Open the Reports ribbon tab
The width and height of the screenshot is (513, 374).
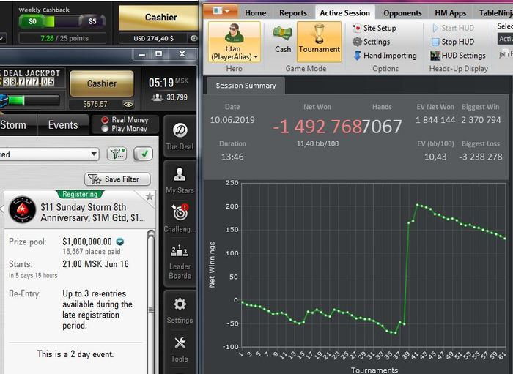tap(293, 13)
